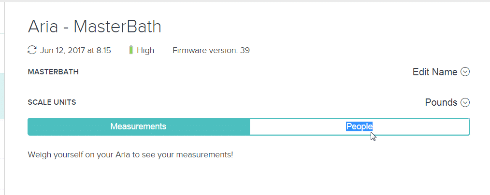This screenshot has width=490, height=195.
Task: Open the Pounds scale units dropdown
Action: click(441, 102)
